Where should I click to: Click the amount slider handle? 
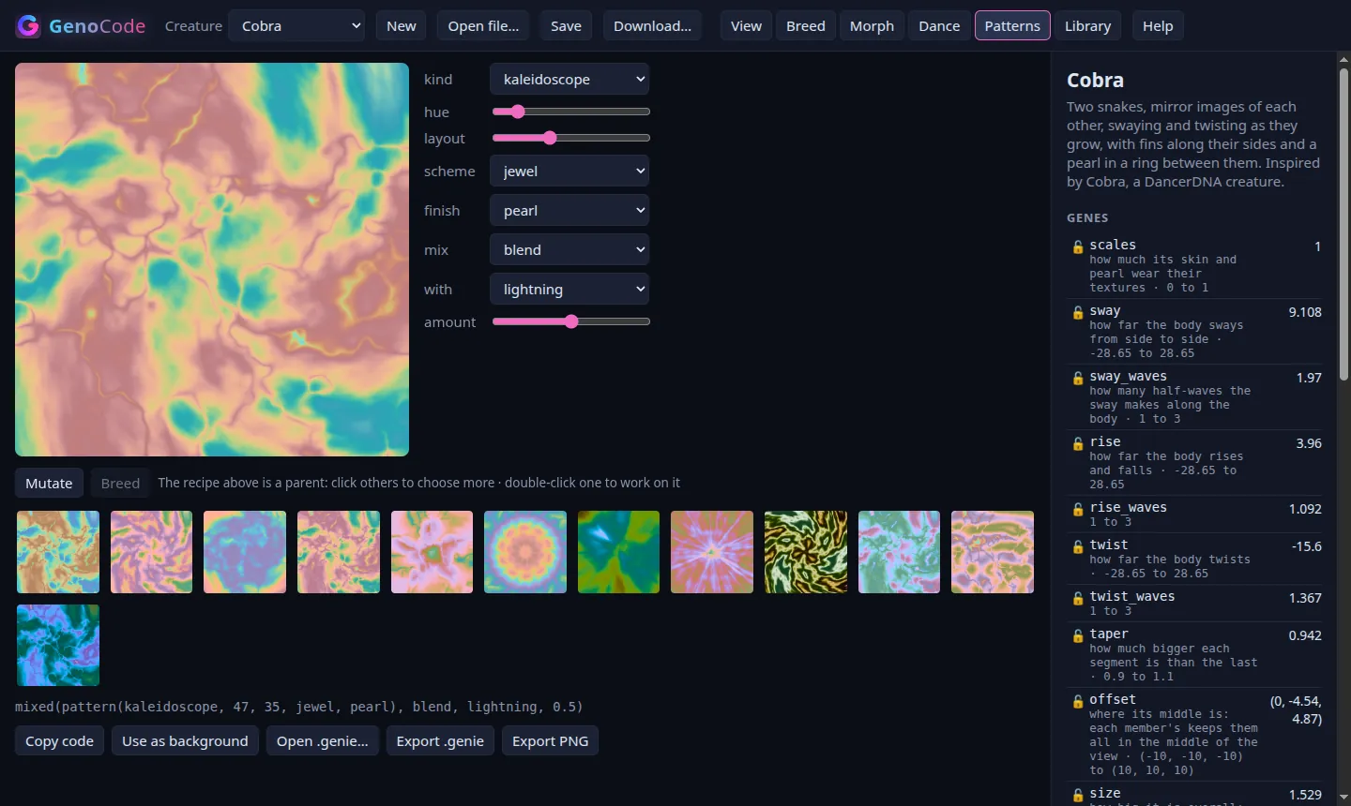[571, 321]
